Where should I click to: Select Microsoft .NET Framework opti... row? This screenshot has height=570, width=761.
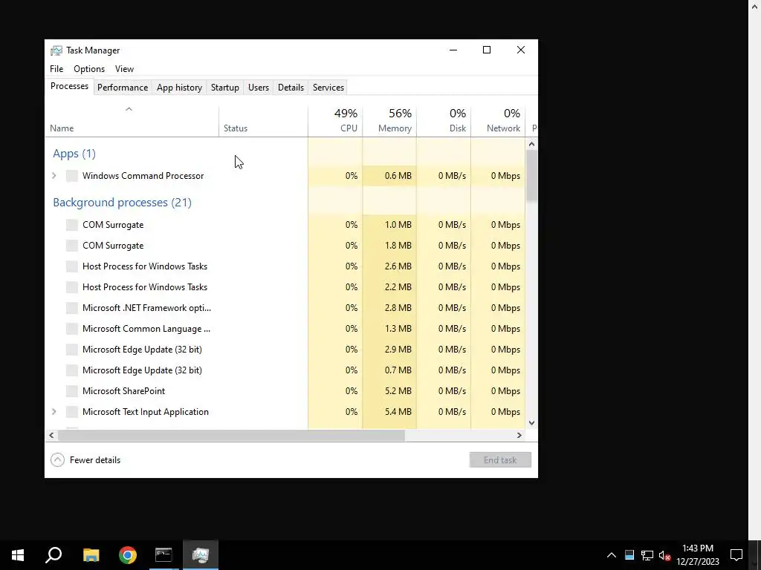(285, 308)
